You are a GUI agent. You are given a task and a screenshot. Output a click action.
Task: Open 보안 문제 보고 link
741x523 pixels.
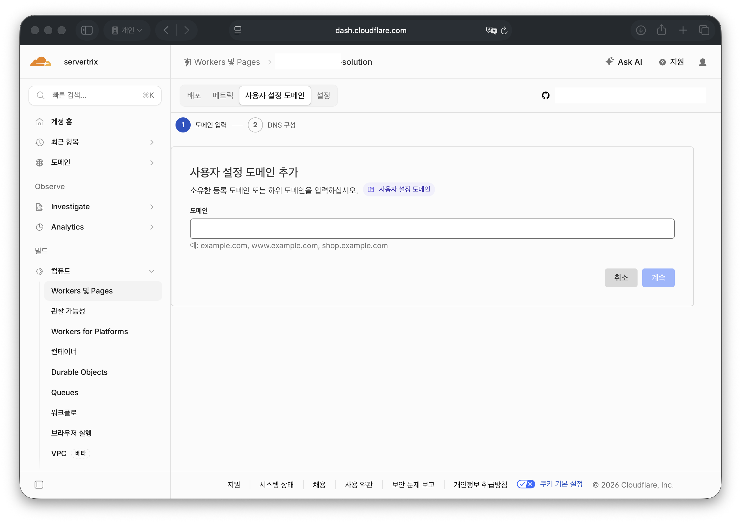(413, 485)
